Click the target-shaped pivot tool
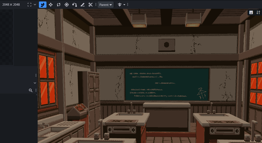 tap(67, 5)
